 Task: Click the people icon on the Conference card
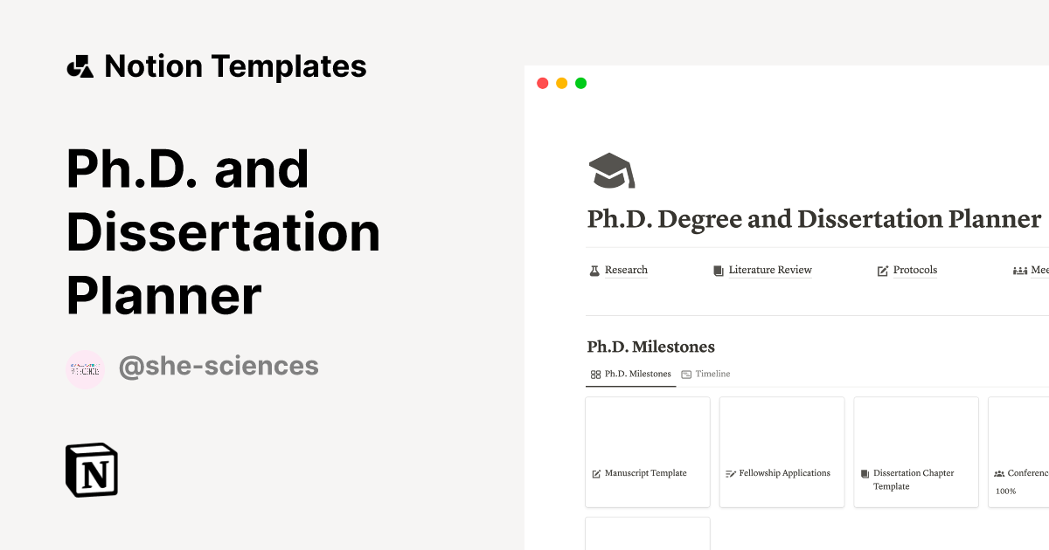click(x=998, y=472)
